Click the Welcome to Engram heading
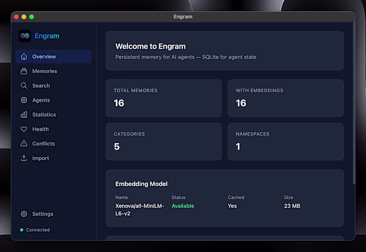 tap(151, 46)
